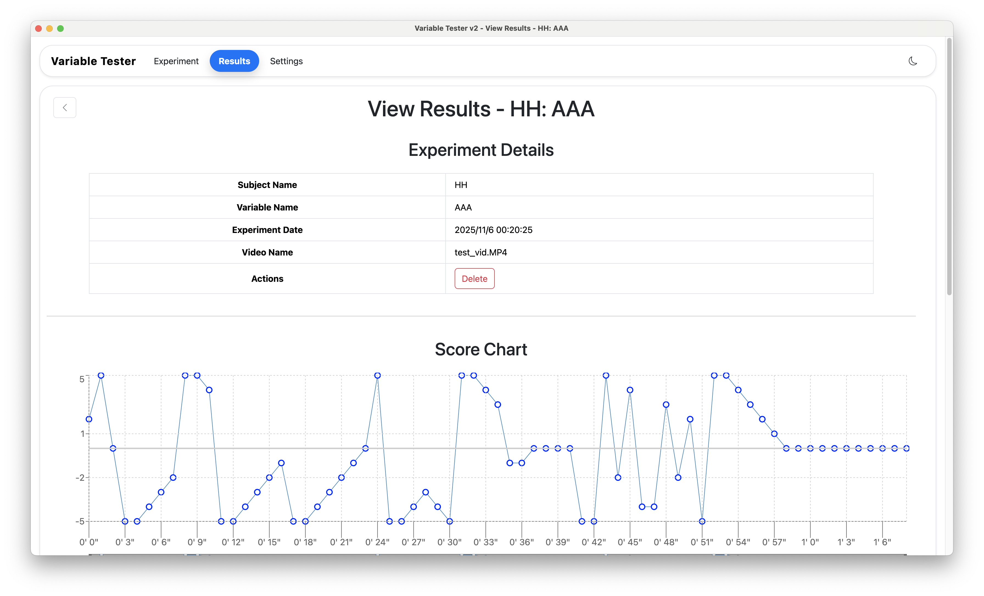This screenshot has width=984, height=596.
Task: Click the View Results - HH: AAA heading
Action: 481,109
